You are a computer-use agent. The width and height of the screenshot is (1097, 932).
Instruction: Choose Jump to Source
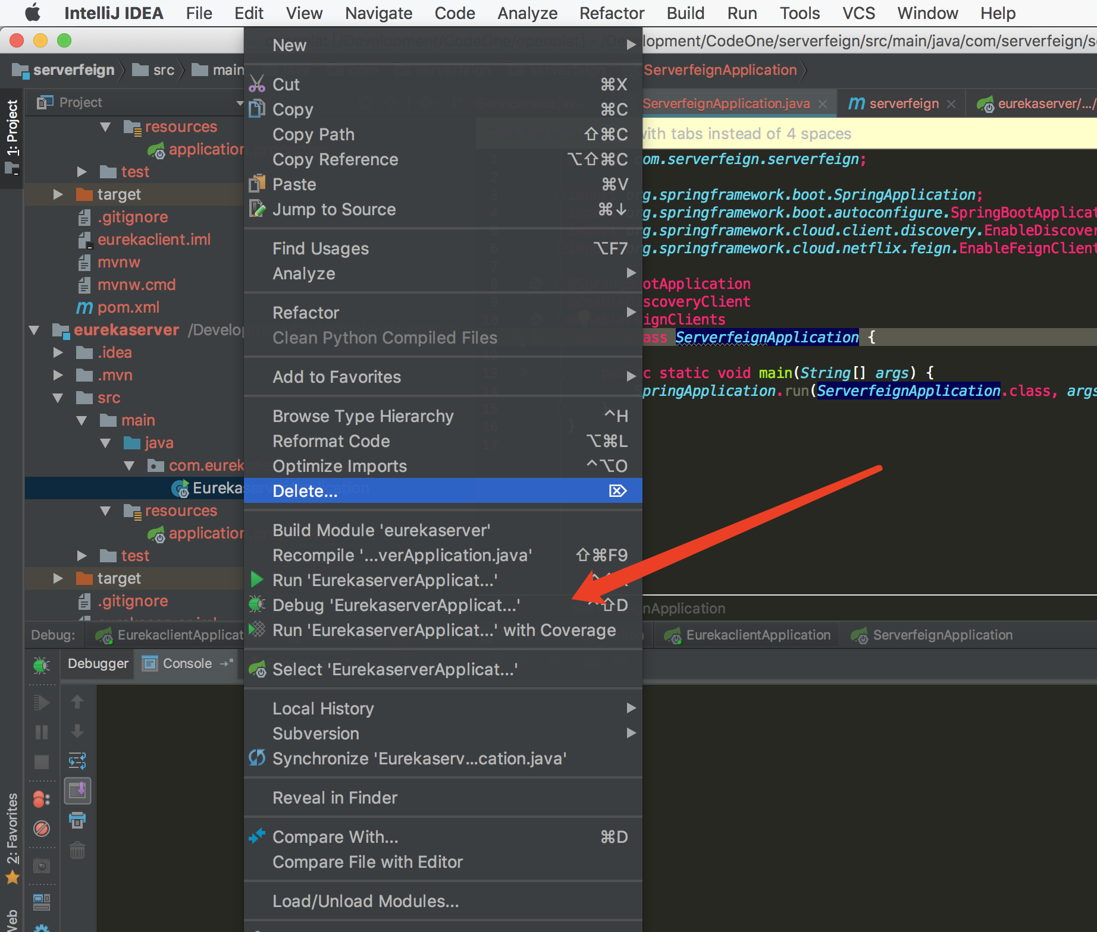443,209
